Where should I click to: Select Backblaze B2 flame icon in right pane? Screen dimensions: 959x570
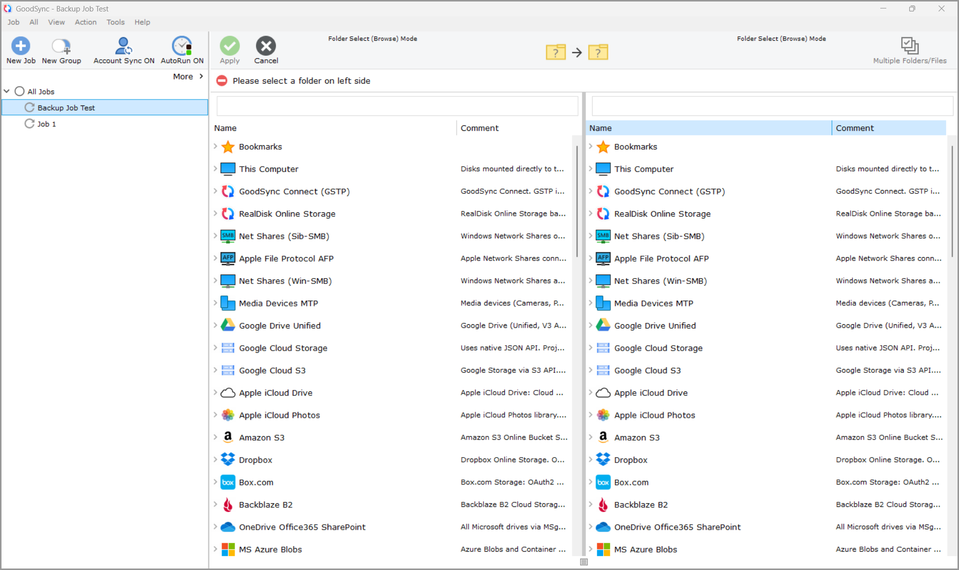point(603,504)
